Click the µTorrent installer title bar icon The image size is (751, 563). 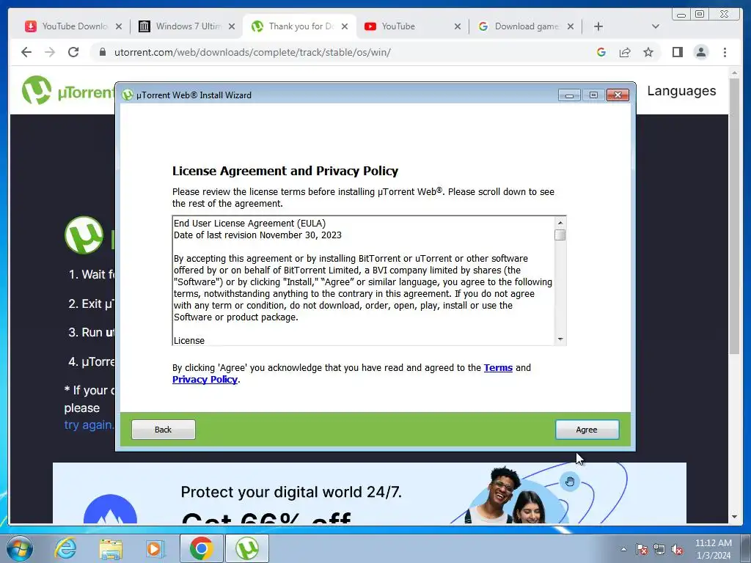pyautogui.click(x=128, y=95)
